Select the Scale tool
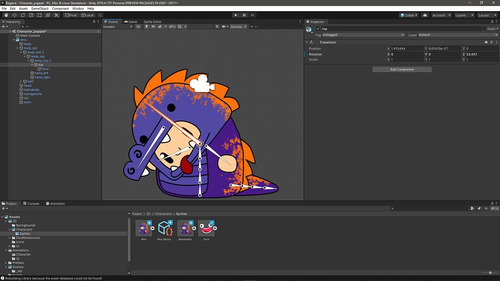The height and width of the screenshot is (281, 500). [x=31, y=15]
